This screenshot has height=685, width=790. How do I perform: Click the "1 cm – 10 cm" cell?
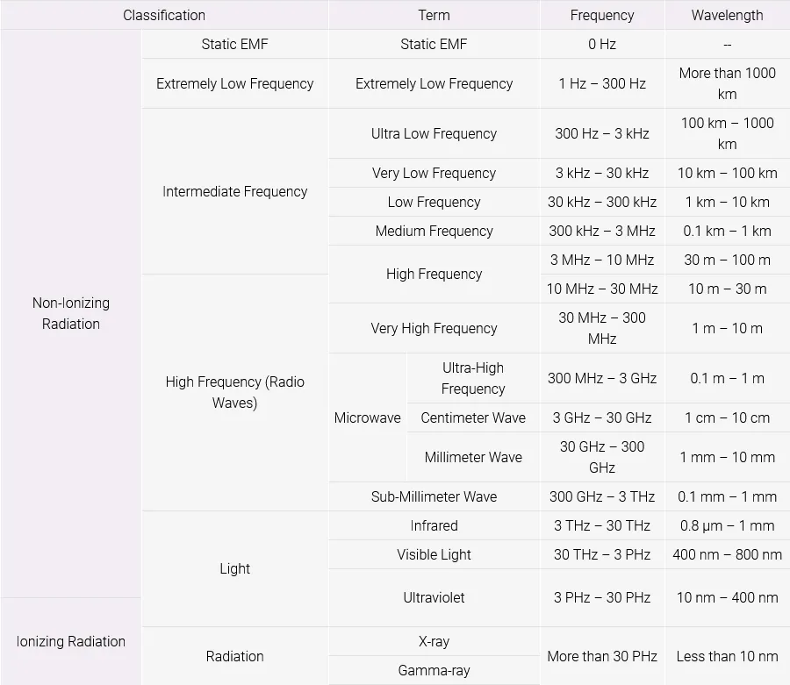[x=727, y=417]
